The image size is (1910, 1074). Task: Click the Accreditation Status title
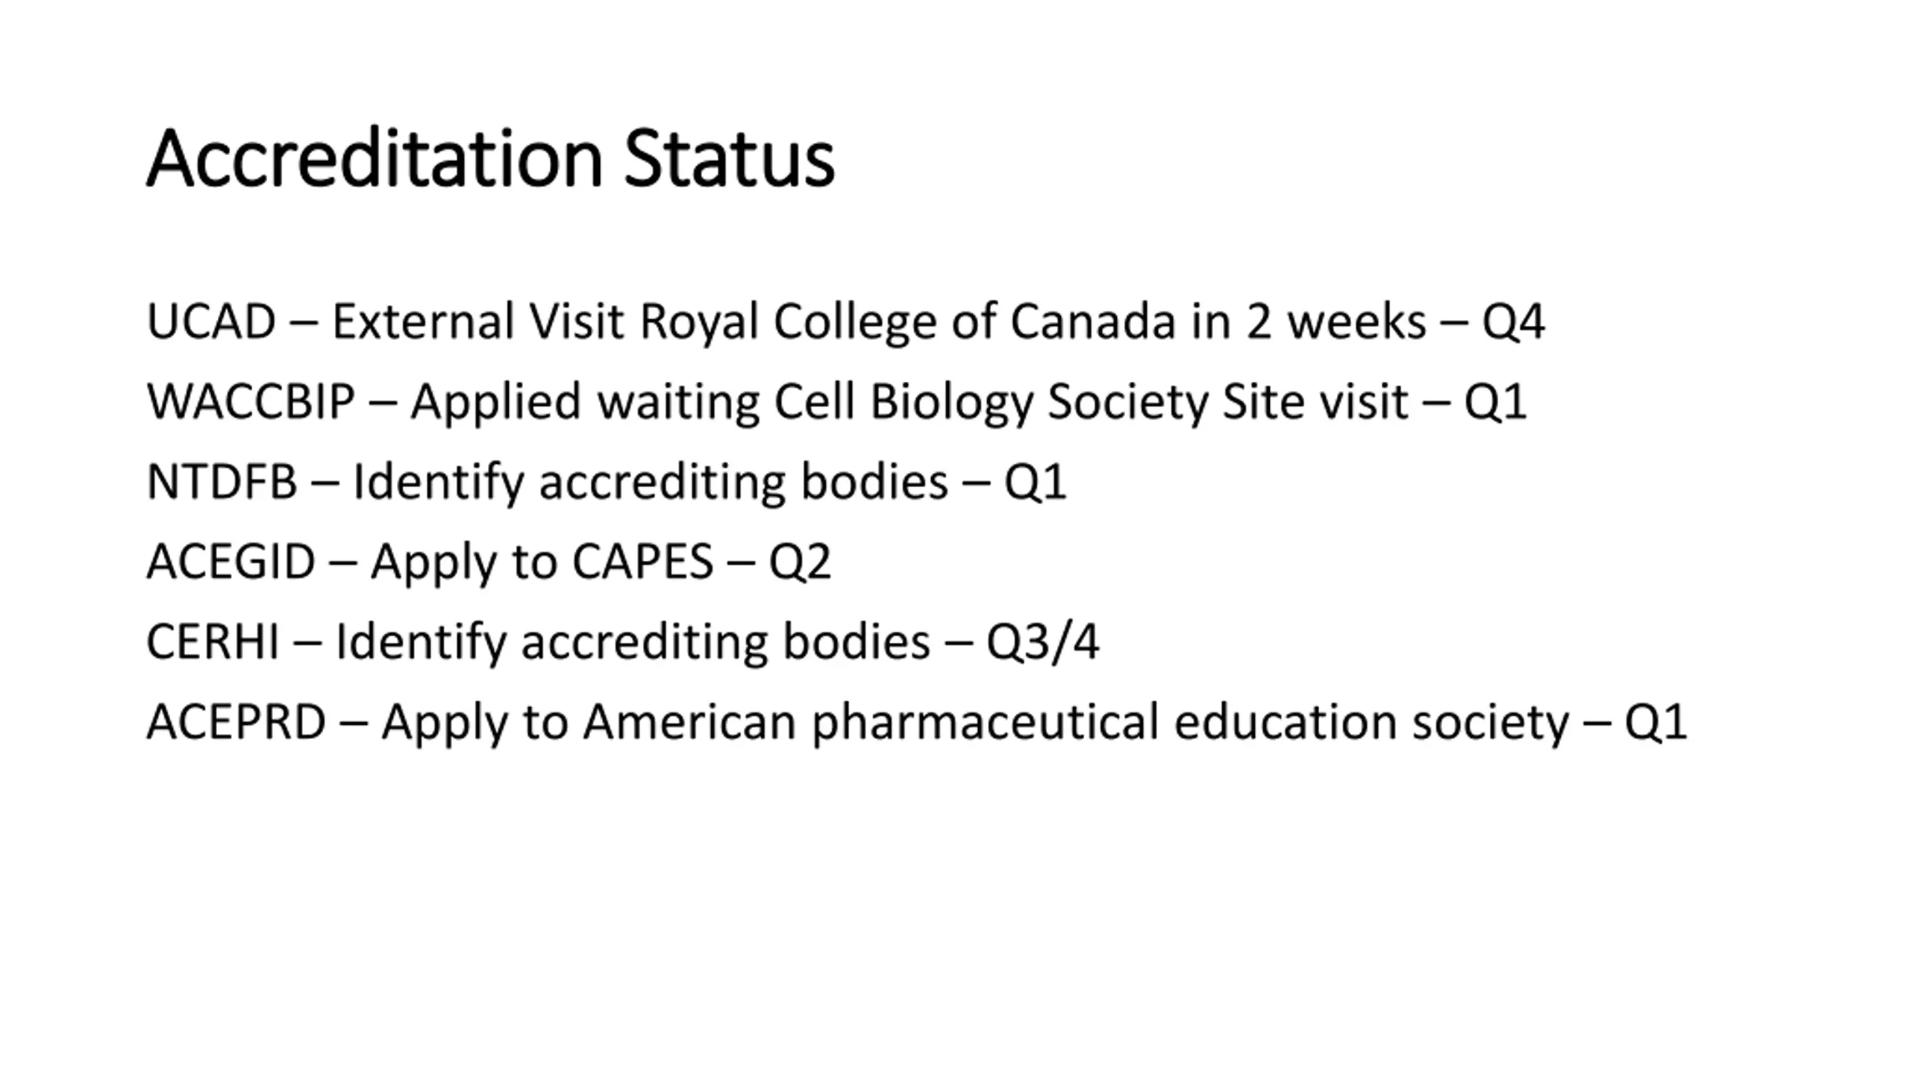pos(490,159)
